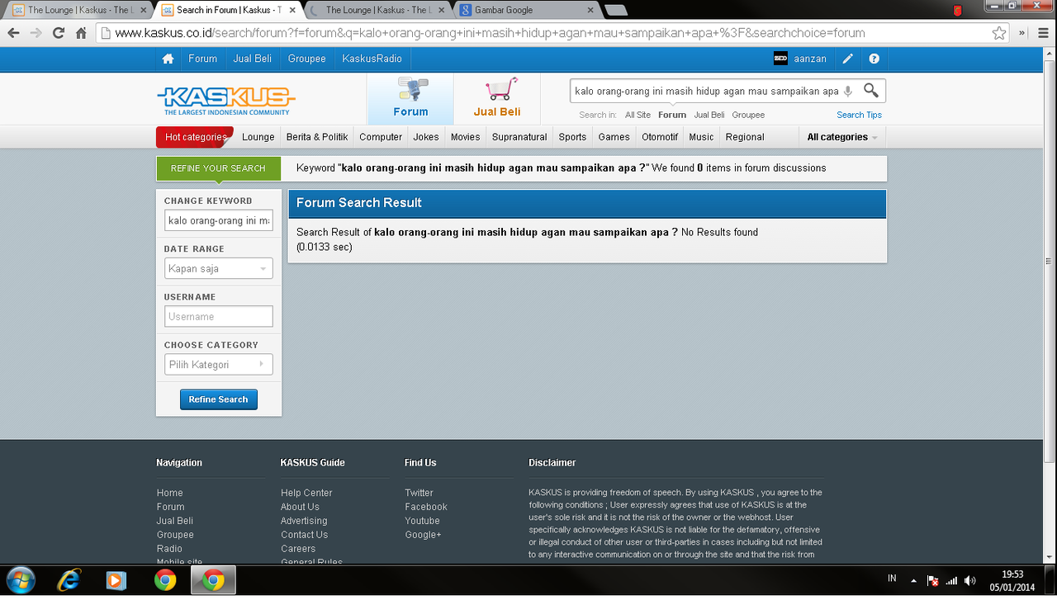The image size is (1057, 600).
Task: Open new tab button
Action: point(616,11)
